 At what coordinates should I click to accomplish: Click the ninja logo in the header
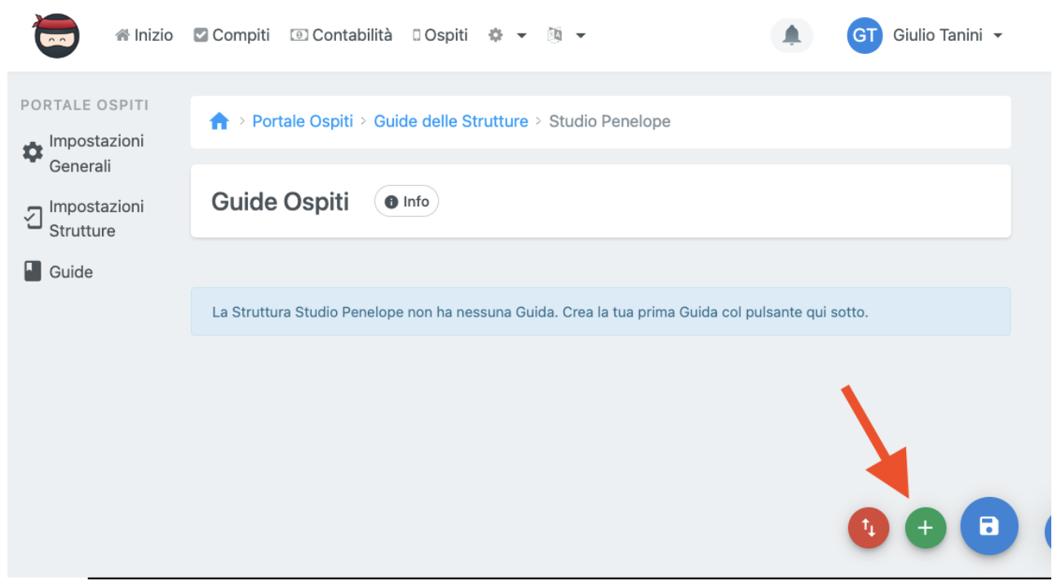[56, 36]
